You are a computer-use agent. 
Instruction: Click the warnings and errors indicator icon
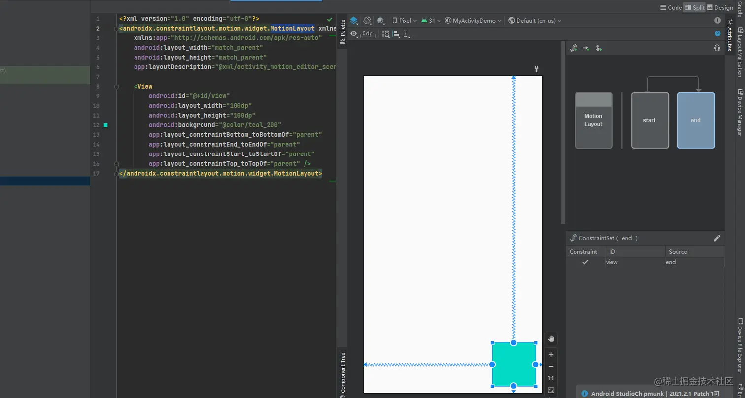718,21
